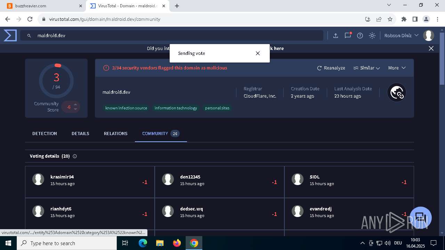This screenshot has height=250, width=445.
Task: Click the browser address bar URL
Action: (x=105, y=19)
